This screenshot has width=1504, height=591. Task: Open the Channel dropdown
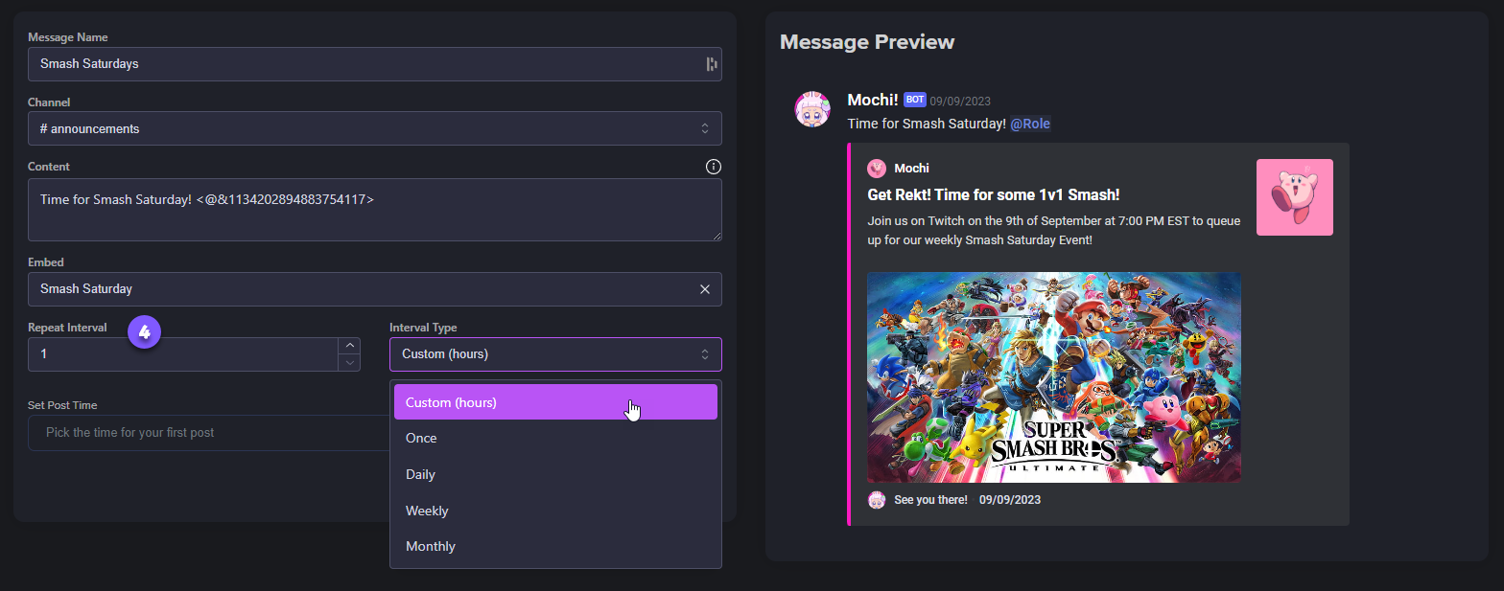[374, 128]
